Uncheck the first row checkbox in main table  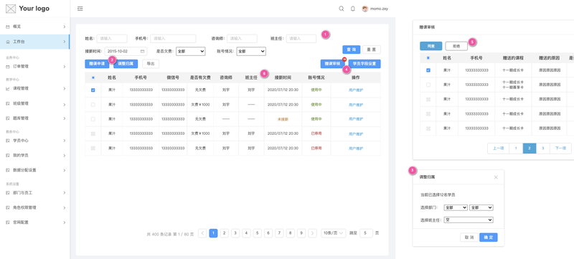pyautogui.click(x=93, y=90)
